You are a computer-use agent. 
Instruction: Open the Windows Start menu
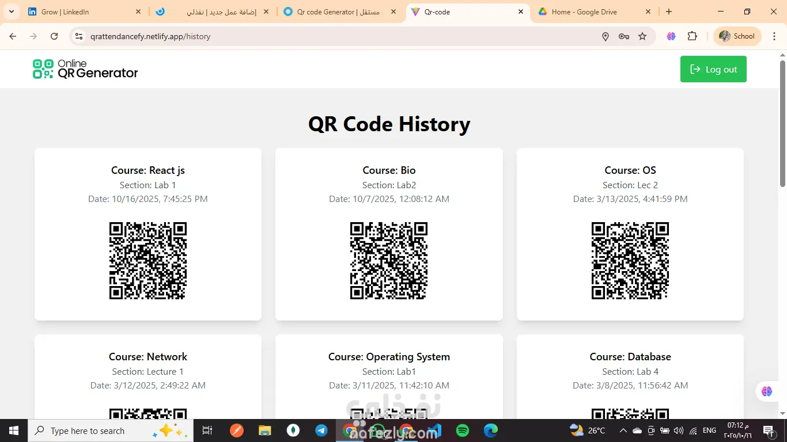(x=14, y=430)
